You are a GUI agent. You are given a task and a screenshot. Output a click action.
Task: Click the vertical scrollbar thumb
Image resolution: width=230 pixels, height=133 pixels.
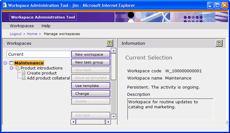tap(113, 67)
